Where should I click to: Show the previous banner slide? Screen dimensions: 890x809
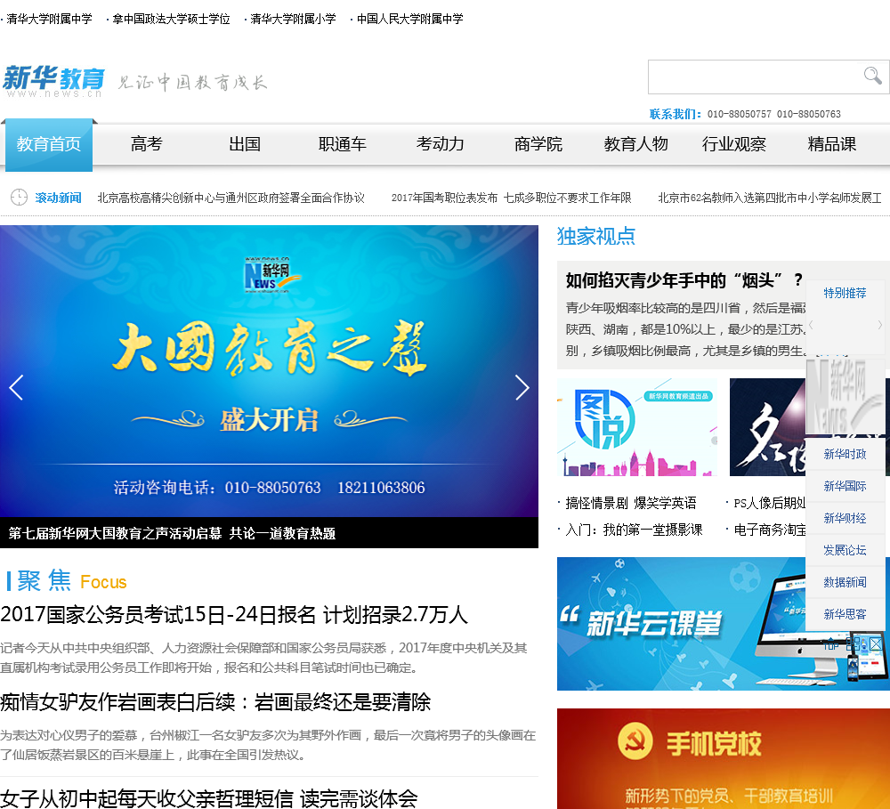click(x=16, y=388)
